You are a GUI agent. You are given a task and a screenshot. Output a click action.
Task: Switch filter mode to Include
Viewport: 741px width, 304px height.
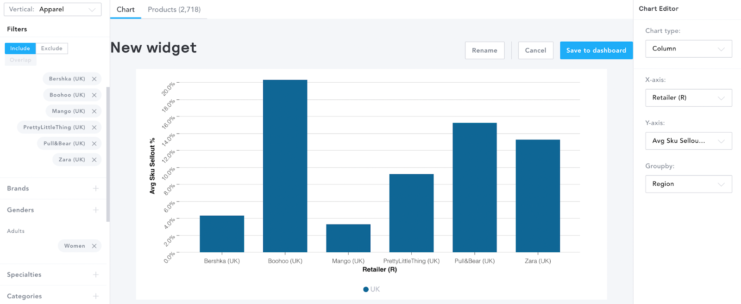[20, 49]
